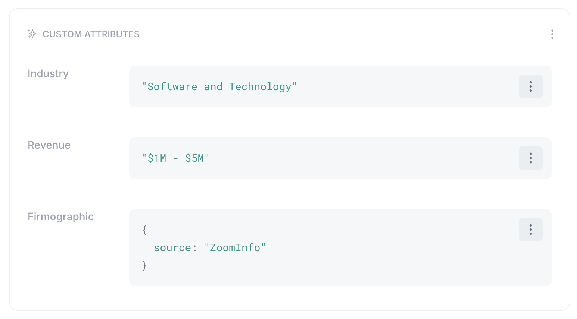The height and width of the screenshot is (319, 577).
Task: Open the Industry attribute's three-dot menu
Action: [x=530, y=86]
